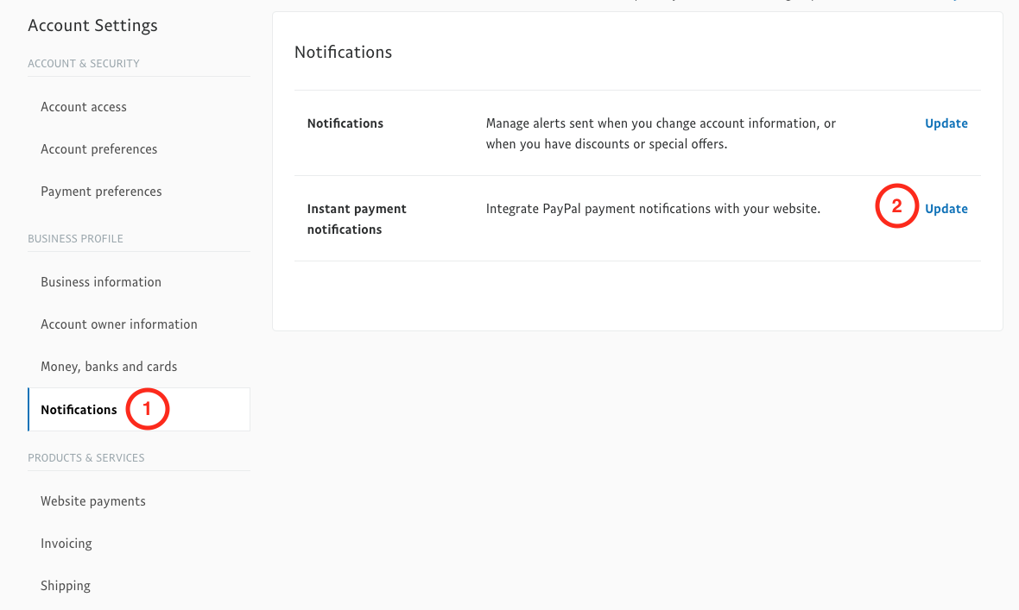The height and width of the screenshot is (610, 1019).
Task: Click the Account Settings page title
Action: click(92, 25)
